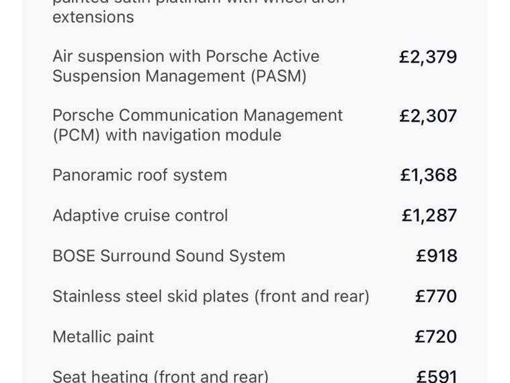
Task: Click the word 'extensions' at the top
Action: point(93,17)
